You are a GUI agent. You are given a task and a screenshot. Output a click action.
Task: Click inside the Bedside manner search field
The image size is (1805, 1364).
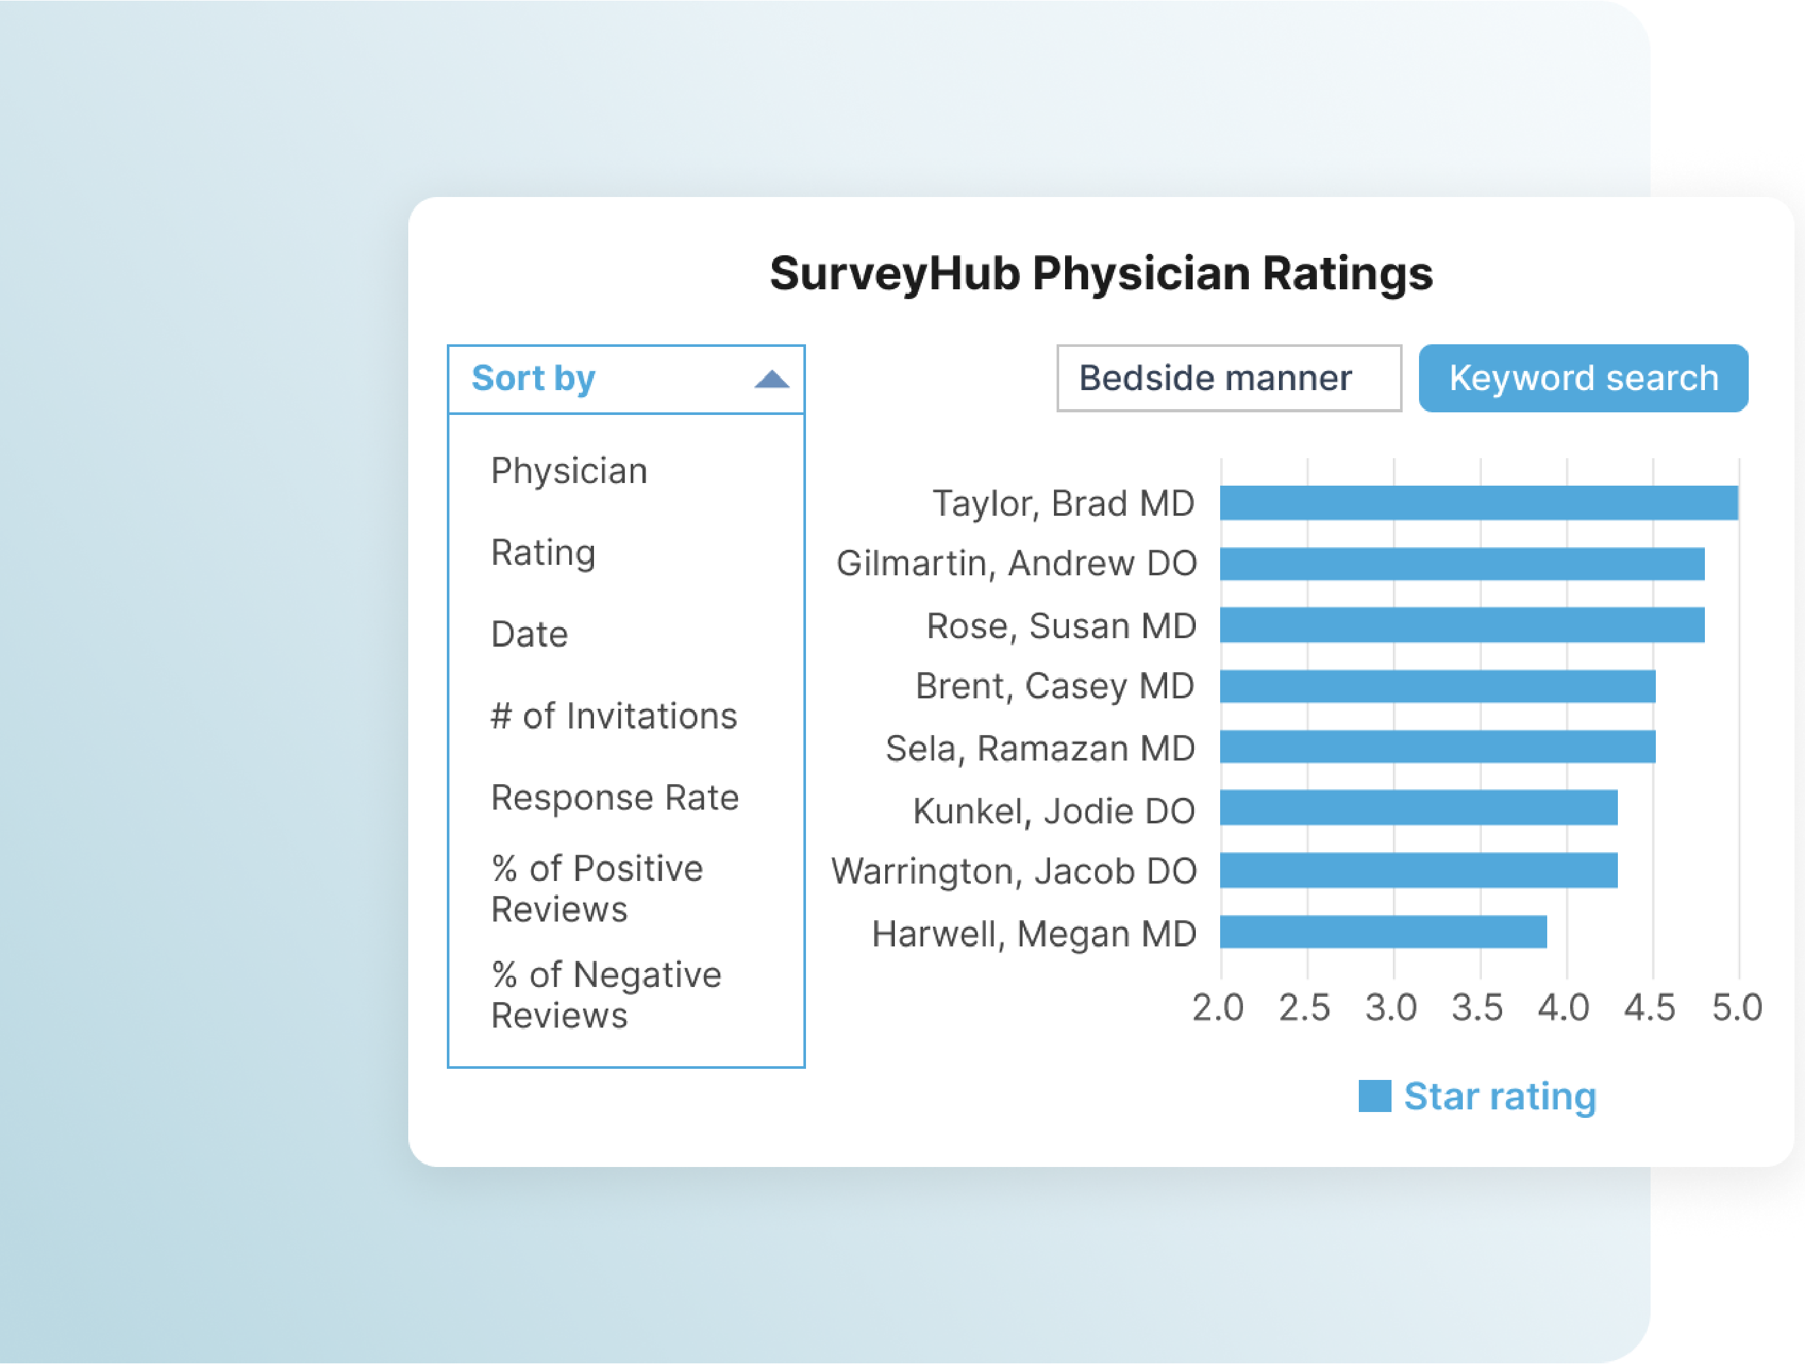click(1228, 378)
